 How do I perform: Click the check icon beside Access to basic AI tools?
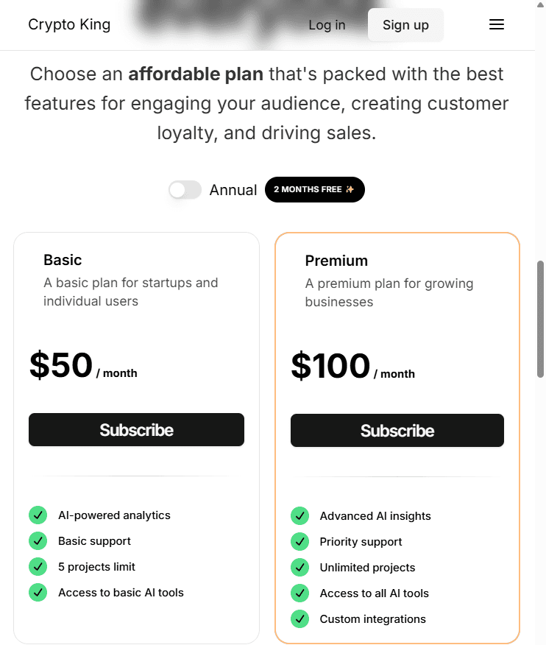pos(38,593)
